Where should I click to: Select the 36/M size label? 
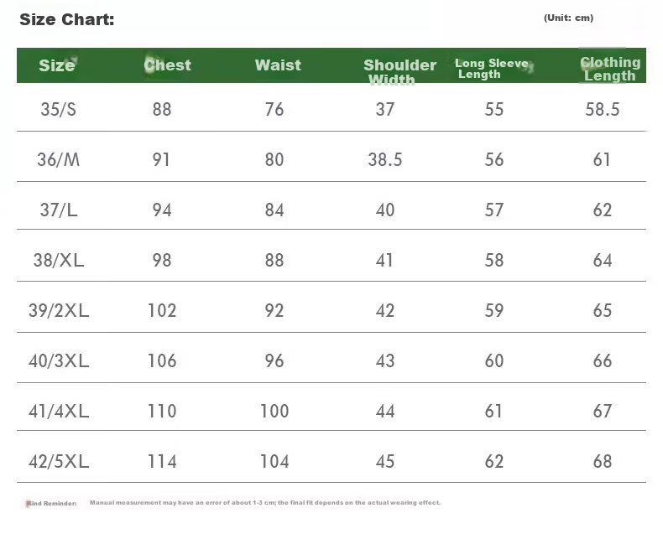(x=59, y=159)
